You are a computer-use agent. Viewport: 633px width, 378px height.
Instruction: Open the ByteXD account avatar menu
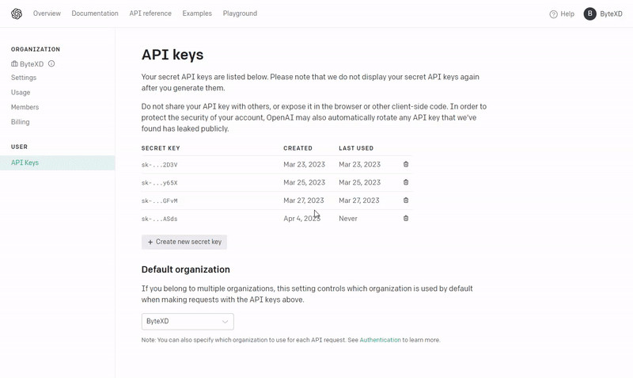tap(589, 13)
